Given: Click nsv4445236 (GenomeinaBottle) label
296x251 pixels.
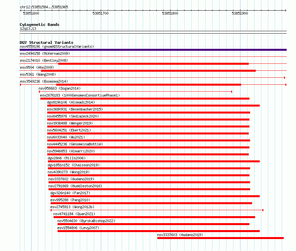Looking at the screenshot, I should (x=75, y=144).
